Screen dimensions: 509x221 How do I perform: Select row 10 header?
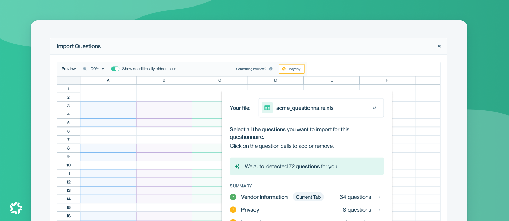click(x=68, y=165)
